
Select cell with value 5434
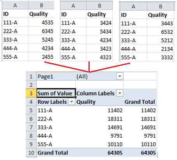(99, 31)
